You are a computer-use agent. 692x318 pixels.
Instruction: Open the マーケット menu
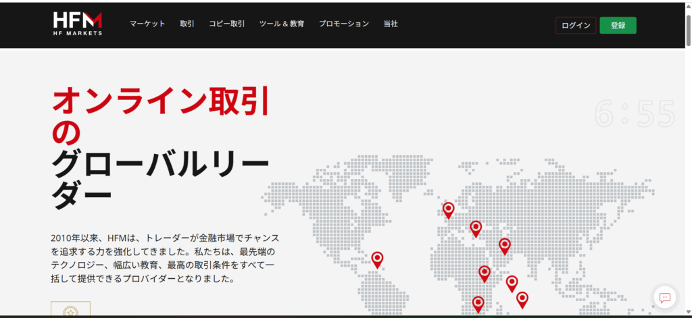coord(147,24)
